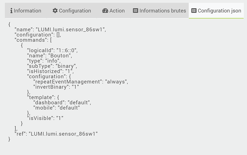The image size is (247, 155).
Task: Open the Action tab
Action: point(113,11)
